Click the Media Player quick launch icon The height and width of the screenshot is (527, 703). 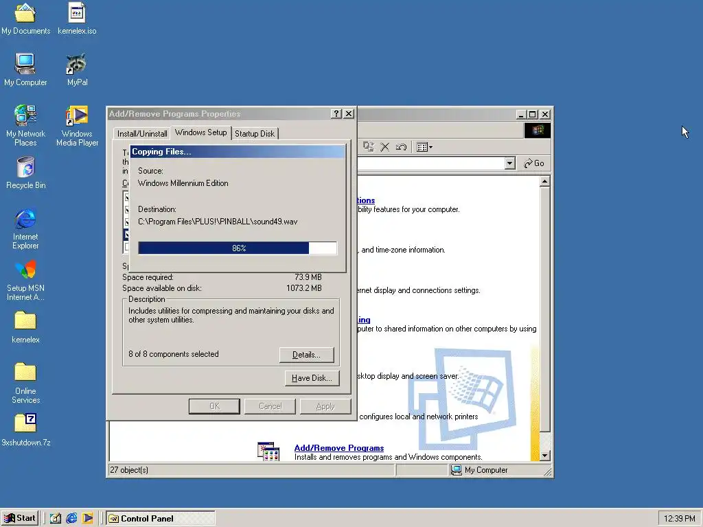coord(87,519)
